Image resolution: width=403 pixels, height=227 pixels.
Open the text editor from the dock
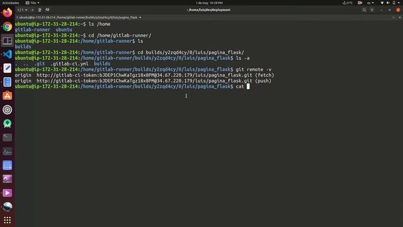[x=7, y=68]
